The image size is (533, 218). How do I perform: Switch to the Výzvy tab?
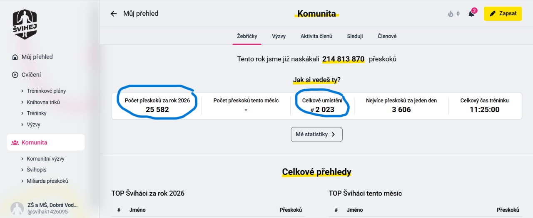[279, 36]
